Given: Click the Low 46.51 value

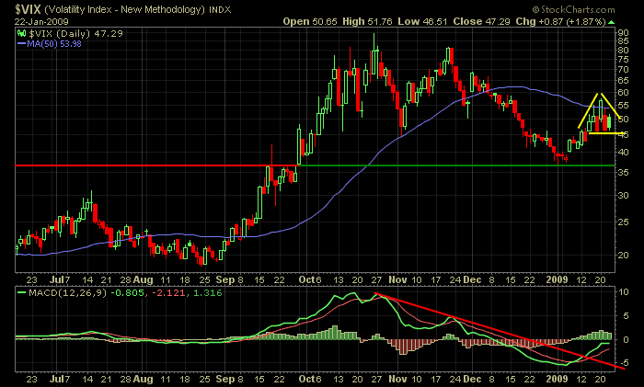Looking at the screenshot, I should pyautogui.click(x=422, y=22).
